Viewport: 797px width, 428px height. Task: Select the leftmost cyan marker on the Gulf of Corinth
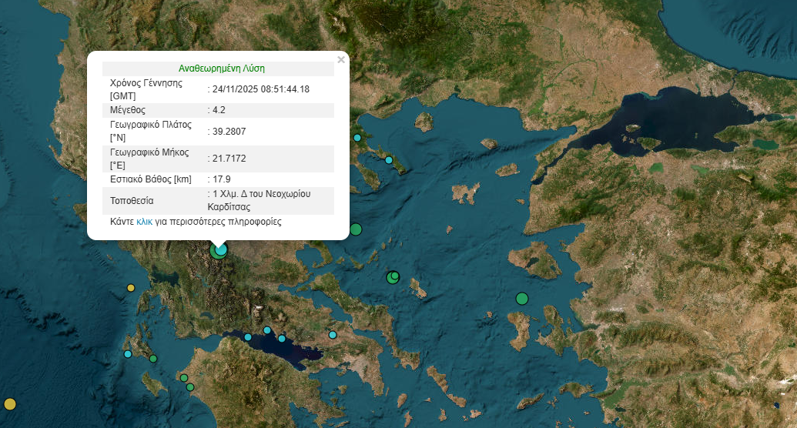(248, 336)
